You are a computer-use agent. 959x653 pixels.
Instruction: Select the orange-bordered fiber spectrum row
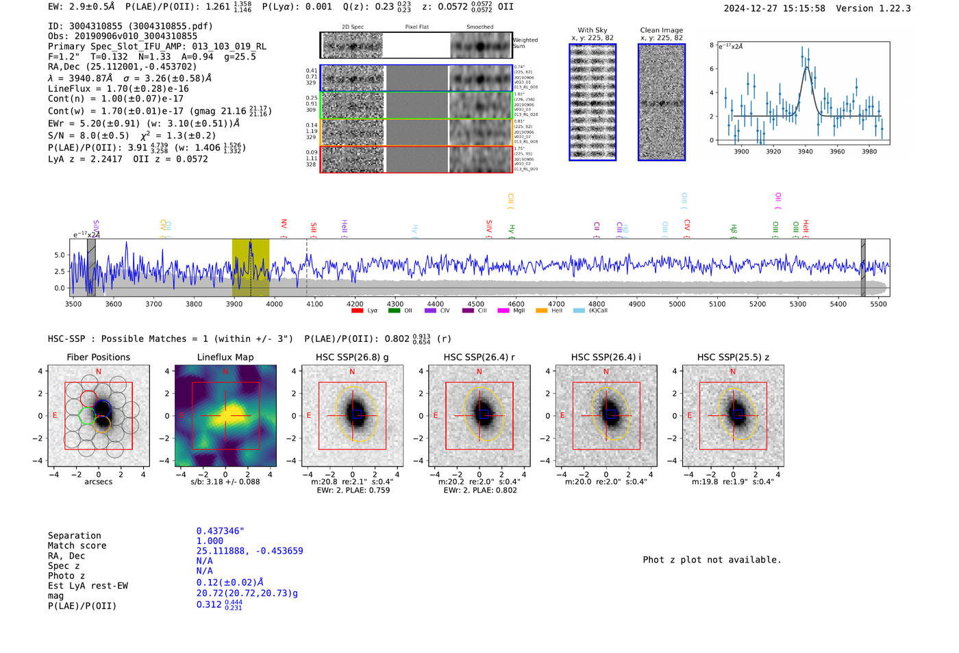pyautogui.click(x=416, y=132)
